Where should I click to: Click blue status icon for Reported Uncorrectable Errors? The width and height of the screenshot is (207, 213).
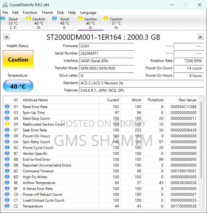(x=7, y=165)
